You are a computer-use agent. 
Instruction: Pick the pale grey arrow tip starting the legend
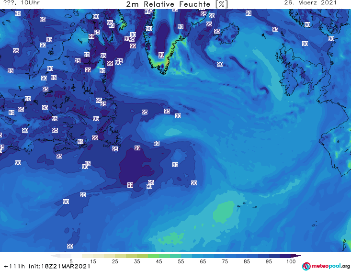[55, 256]
